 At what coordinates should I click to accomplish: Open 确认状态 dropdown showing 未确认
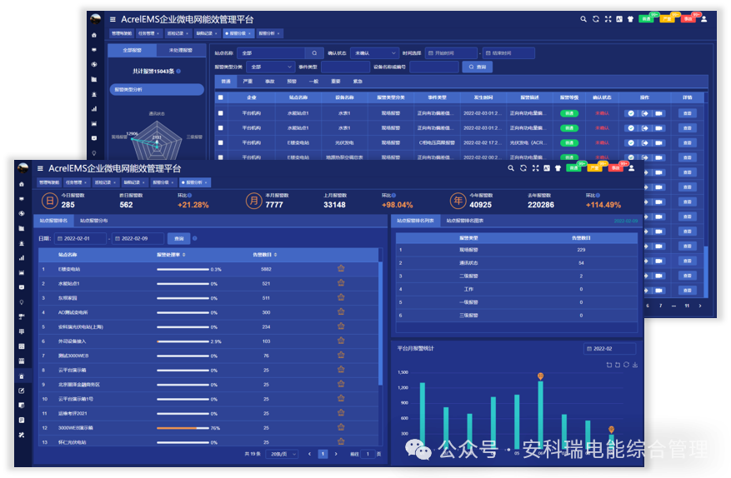(x=374, y=53)
